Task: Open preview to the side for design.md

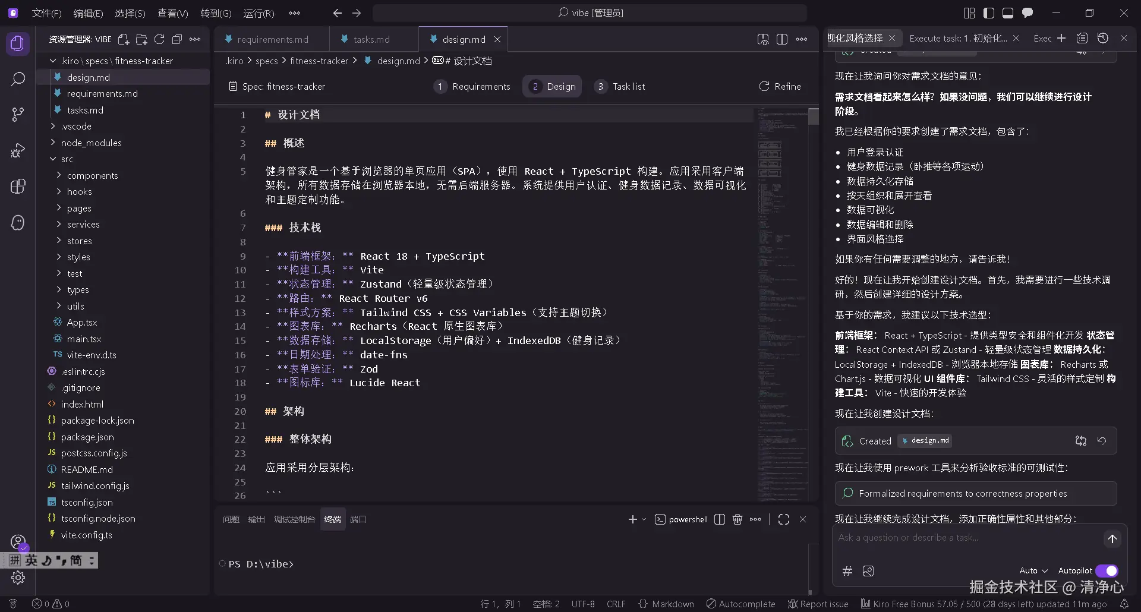Action: [x=763, y=39]
